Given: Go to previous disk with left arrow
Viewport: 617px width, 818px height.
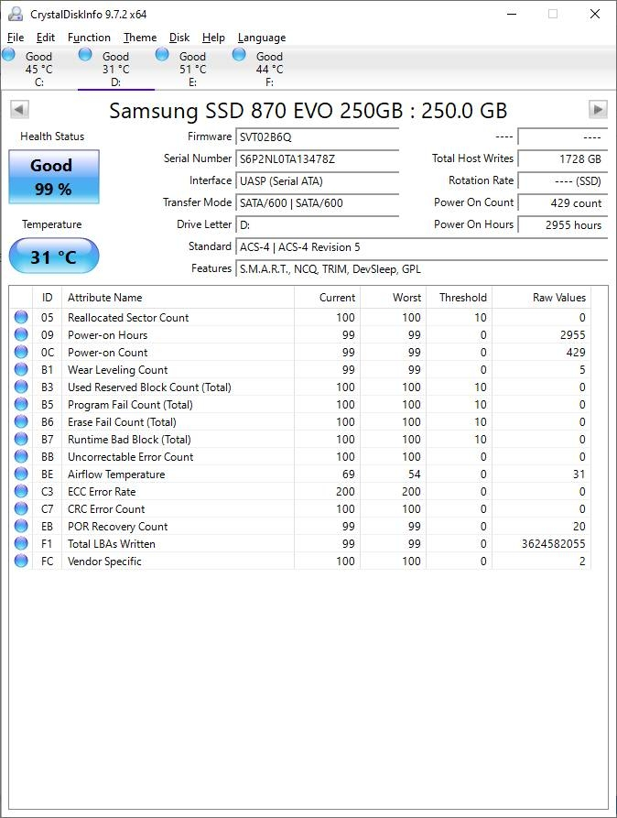Looking at the screenshot, I should click(x=19, y=110).
